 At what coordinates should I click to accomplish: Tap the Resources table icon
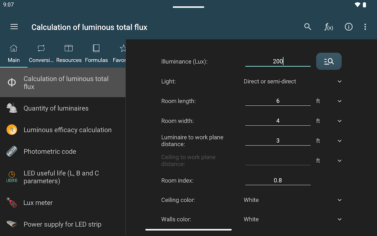click(68, 48)
